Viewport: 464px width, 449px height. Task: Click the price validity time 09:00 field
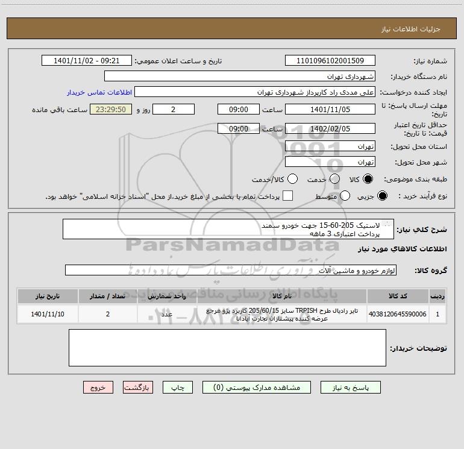[x=239, y=128]
